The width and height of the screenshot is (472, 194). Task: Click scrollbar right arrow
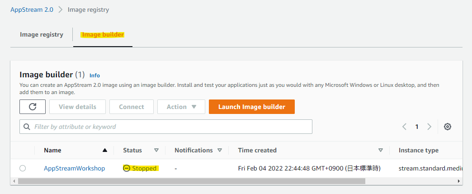[x=459, y=181]
